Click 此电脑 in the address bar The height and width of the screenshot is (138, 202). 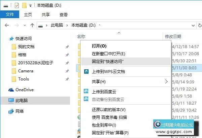(x=57, y=25)
